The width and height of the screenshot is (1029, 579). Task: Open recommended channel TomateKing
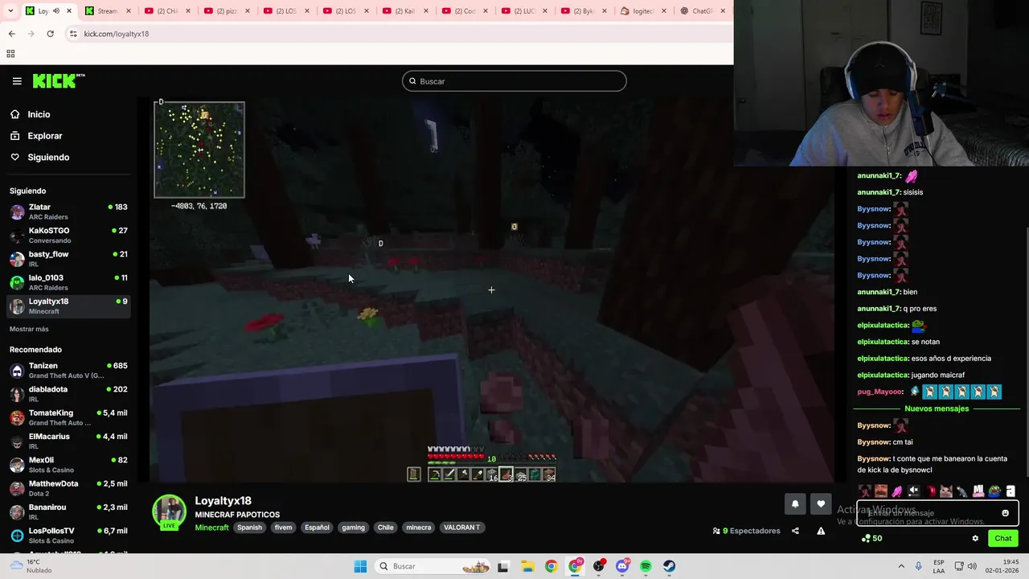[68, 417]
